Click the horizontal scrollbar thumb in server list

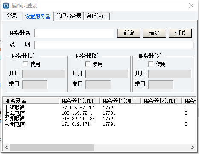pos(52,147)
